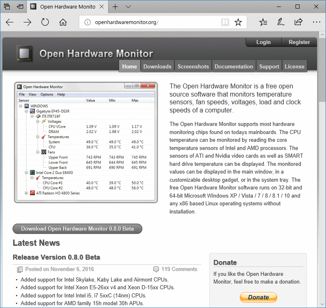Image resolution: width=326 pixels, height=308 pixels.
Task: Click the Register link
Action: coord(299,42)
